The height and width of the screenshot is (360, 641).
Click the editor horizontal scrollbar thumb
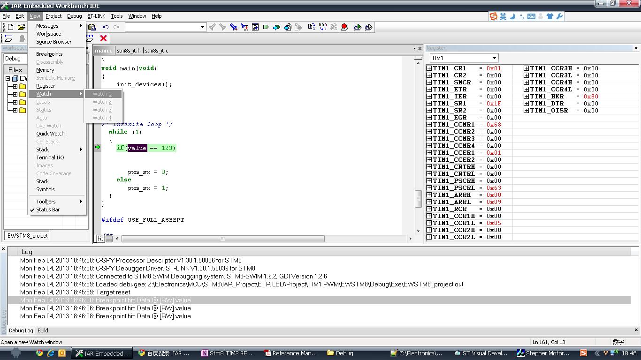tap(223, 239)
